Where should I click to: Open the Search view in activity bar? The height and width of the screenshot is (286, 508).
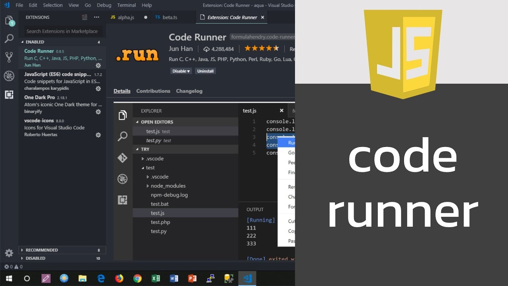coord(9,39)
